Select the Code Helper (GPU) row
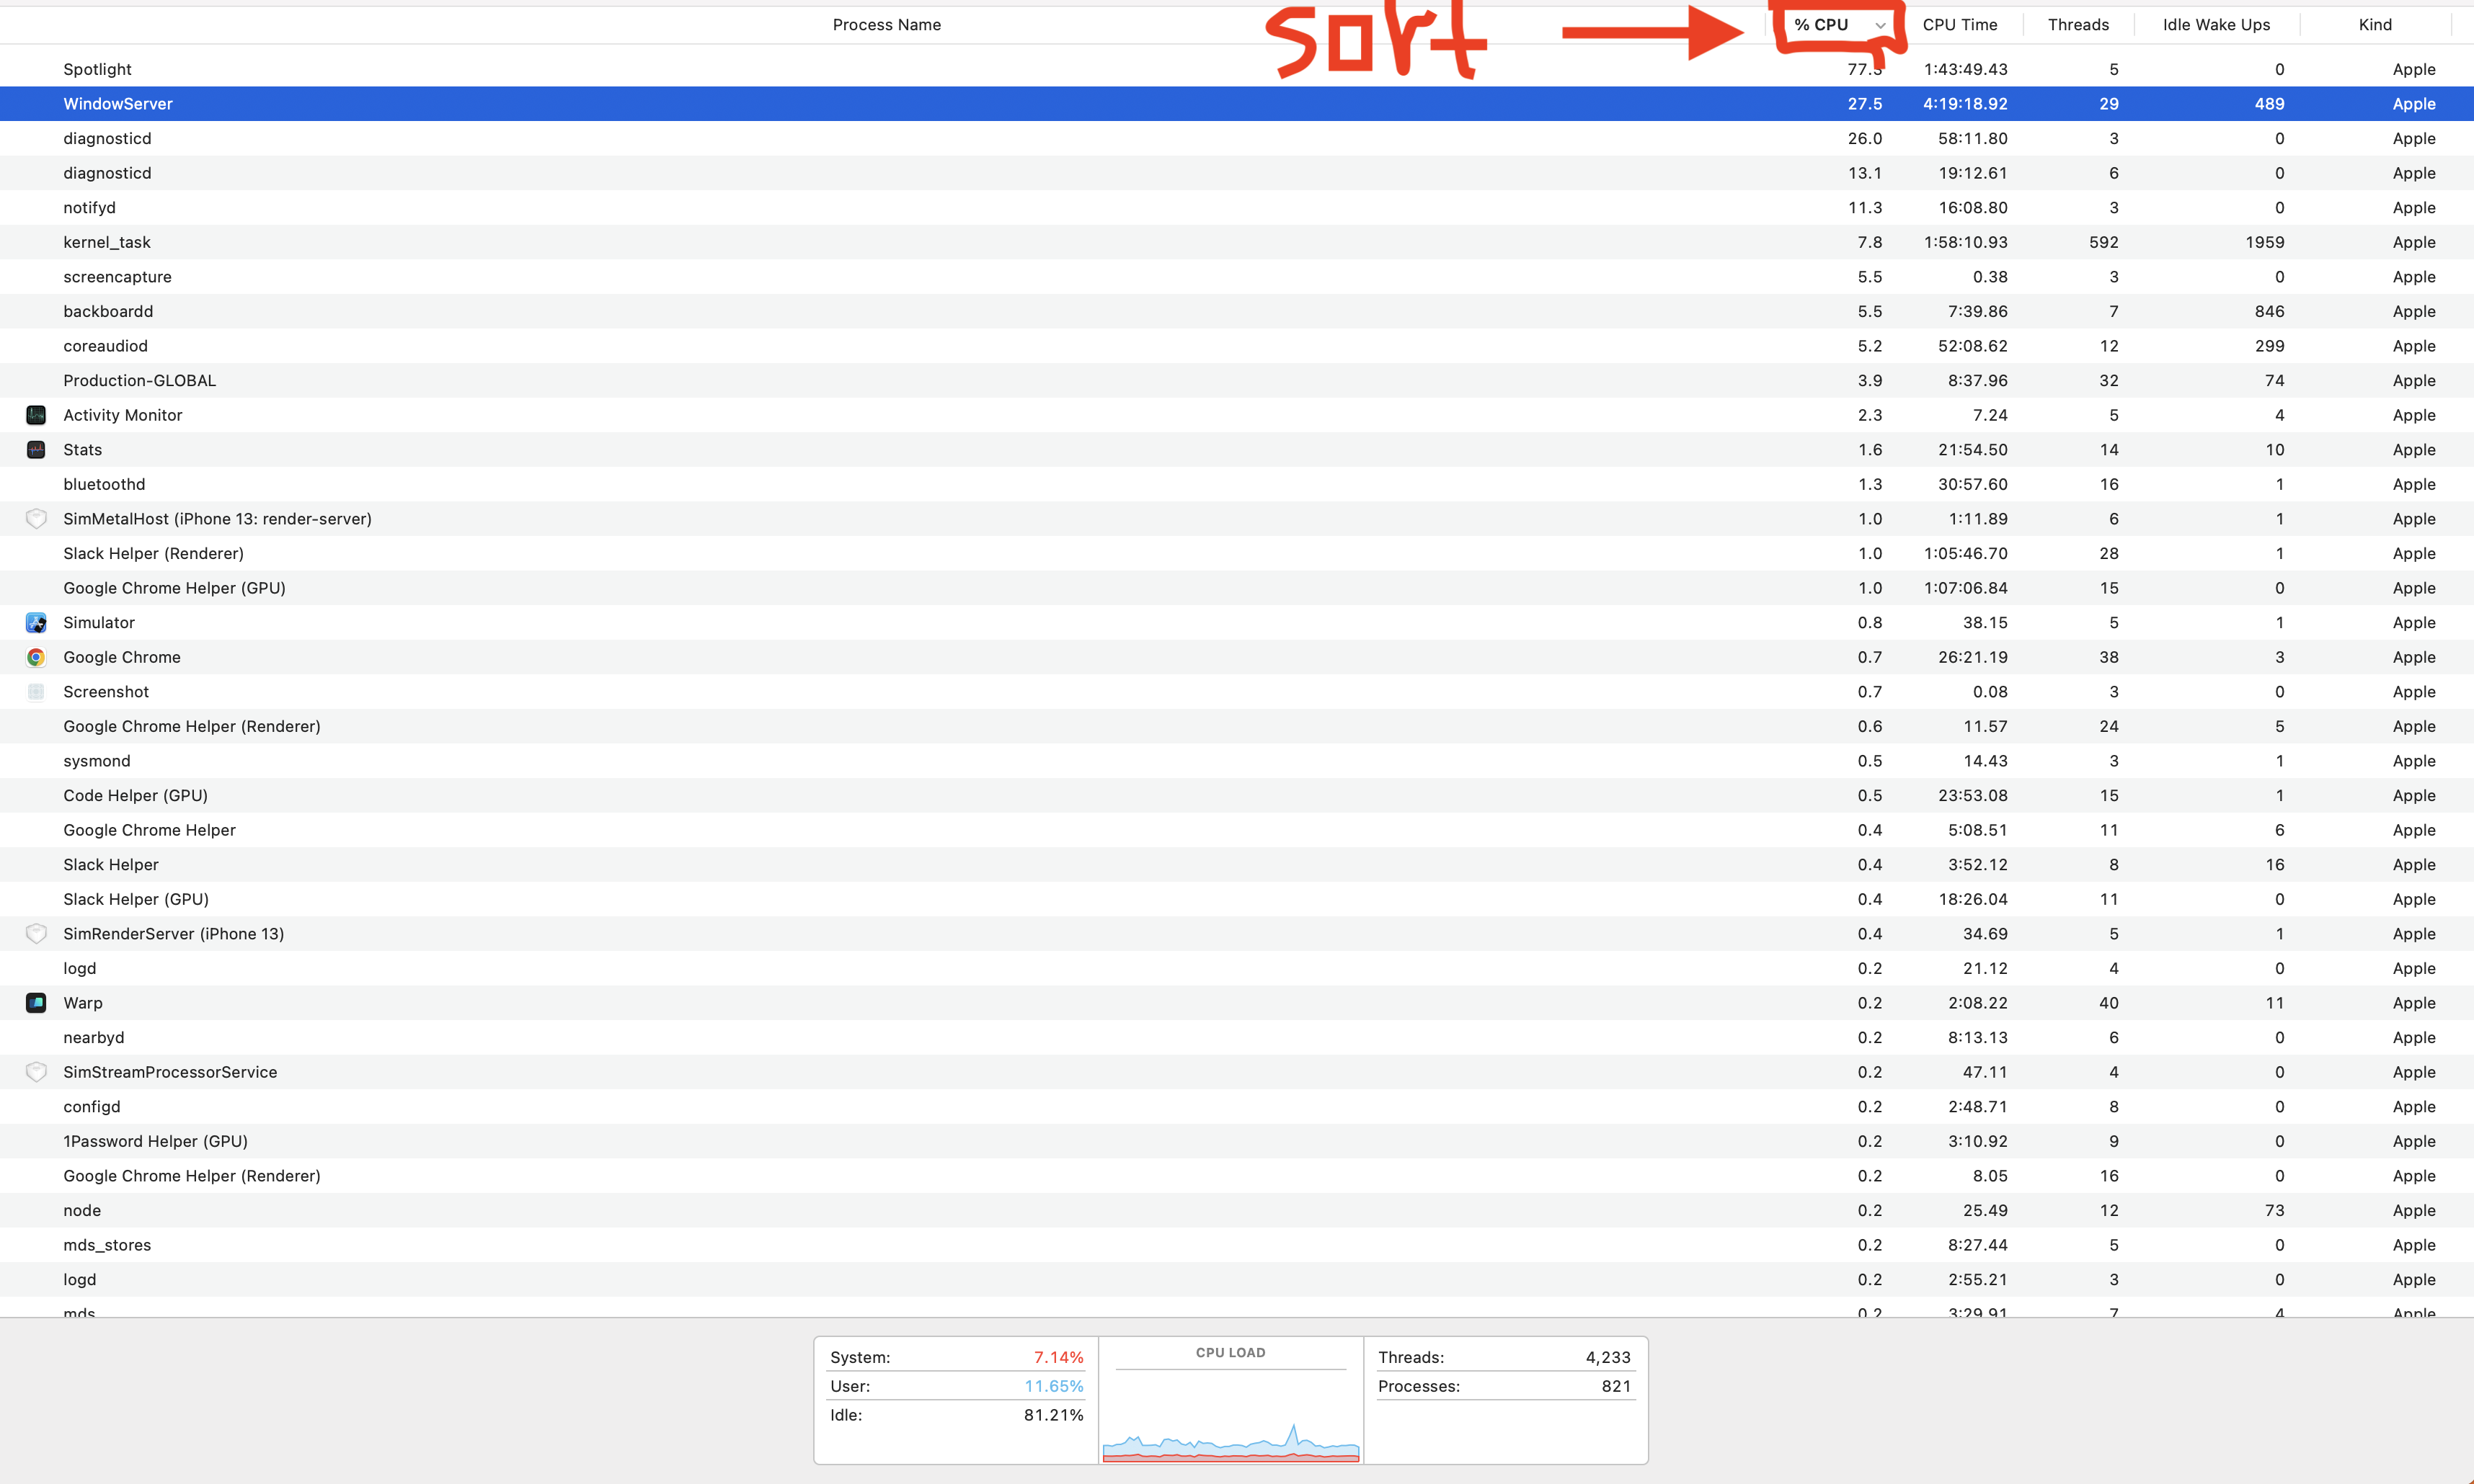Screen dimensions: 2474x1484 coord(1236,796)
